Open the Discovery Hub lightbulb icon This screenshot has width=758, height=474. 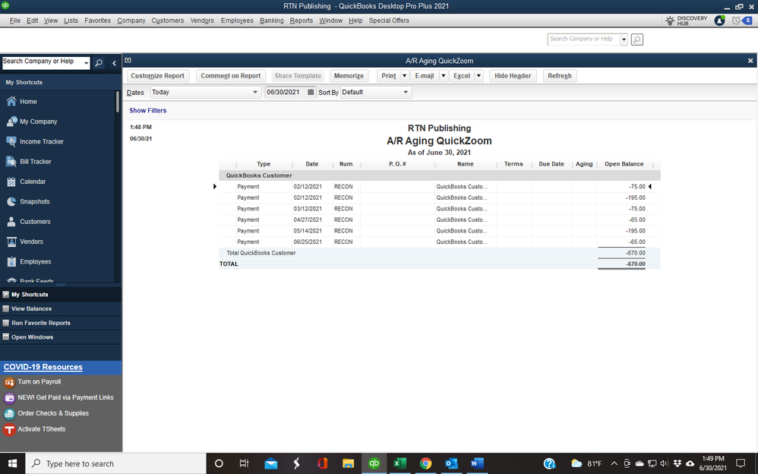672,20
